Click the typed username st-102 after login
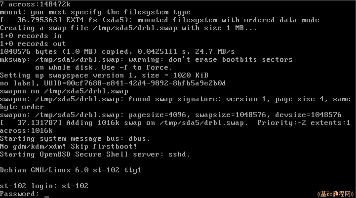The image size is (356, 198). click(x=75, y=186)
